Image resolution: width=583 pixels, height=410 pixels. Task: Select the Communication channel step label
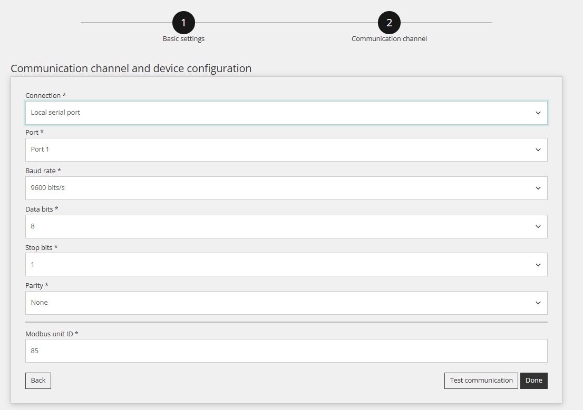[389, 38]
